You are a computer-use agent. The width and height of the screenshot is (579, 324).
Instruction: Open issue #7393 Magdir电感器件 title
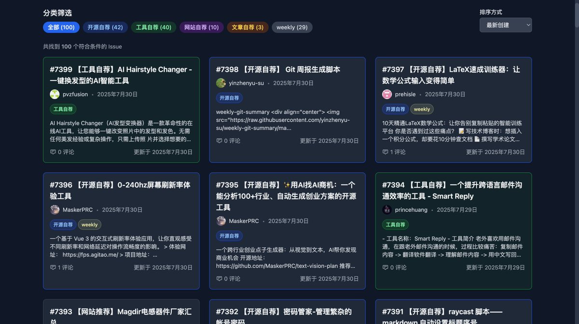click(121, 317)
